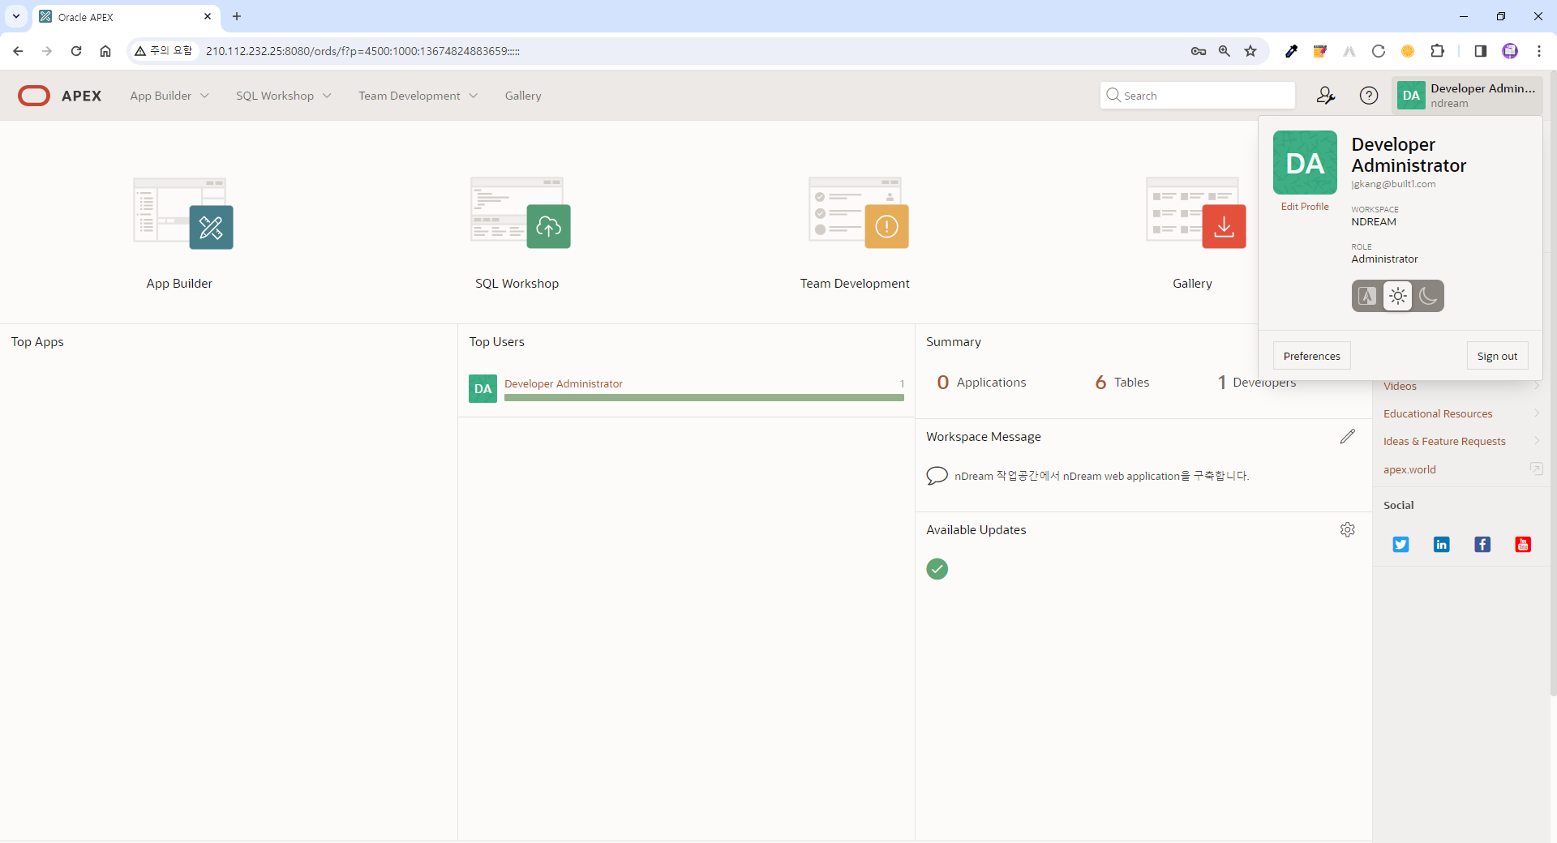Image resolution: width=1557 pixels, height=843 pixels.
Task: Open Educational Resources link
Action: click(1438, 413)
